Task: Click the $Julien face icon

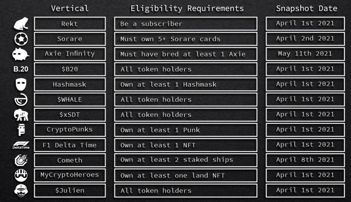Action: coord(21,191)
